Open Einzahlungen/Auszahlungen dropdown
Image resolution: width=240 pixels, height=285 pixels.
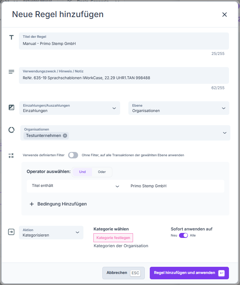pyautogui.click(x=70, y=108)
